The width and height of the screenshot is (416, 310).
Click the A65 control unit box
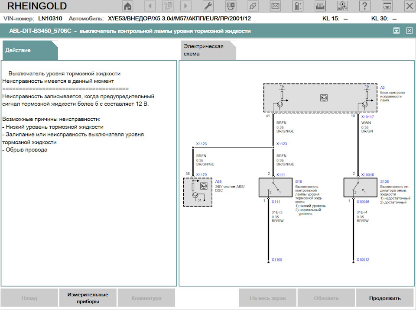point(198,192)
